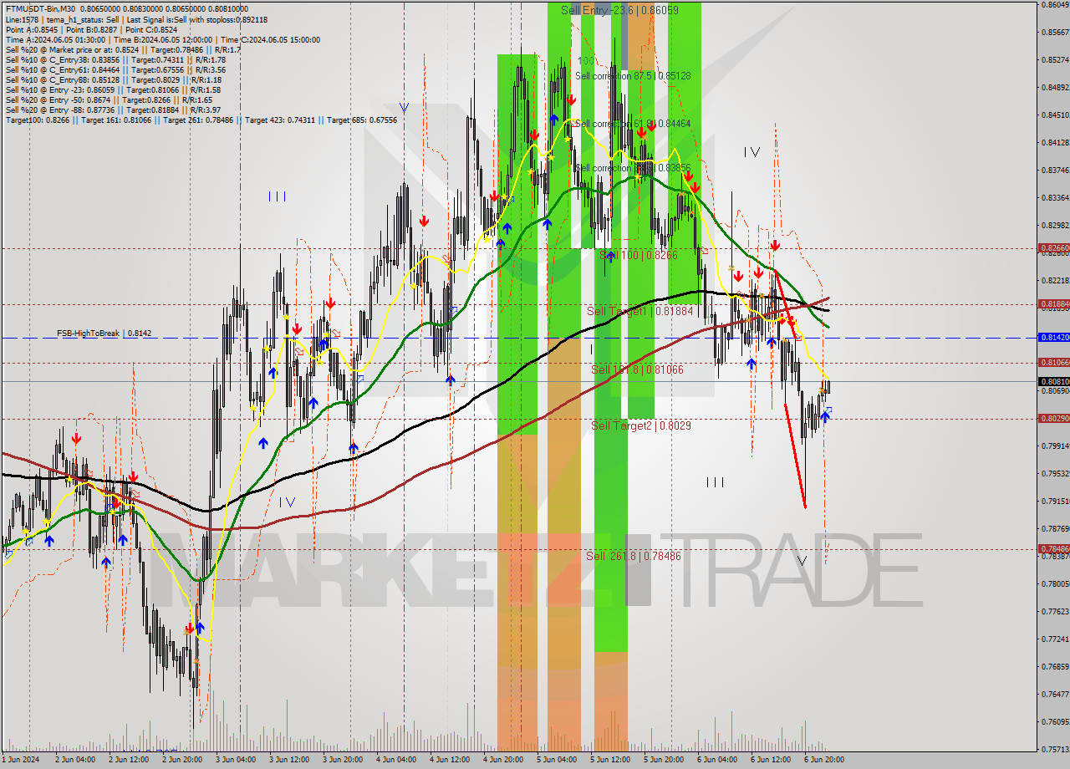Click the 'Sell 261.8 | 0.78486' chart label
1070x769 pixels.
(x=633, y=556)
